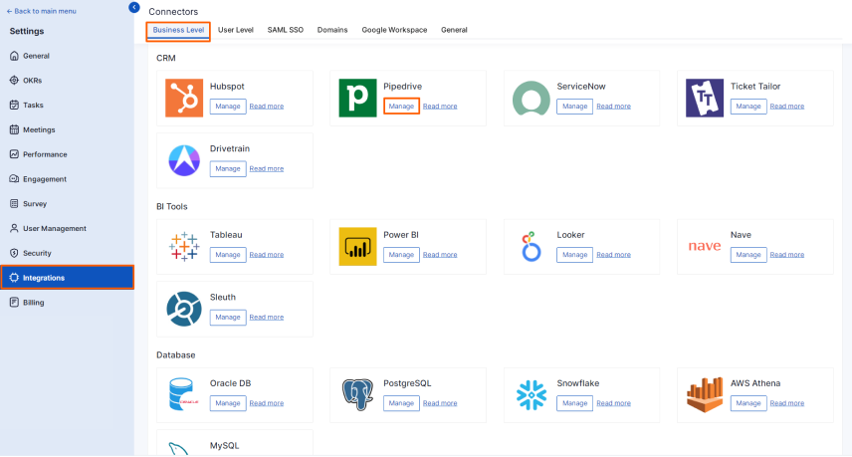Click the Ticket Tailor logo icon
This screenshot has height=457, width=852.
click(705, 98)
